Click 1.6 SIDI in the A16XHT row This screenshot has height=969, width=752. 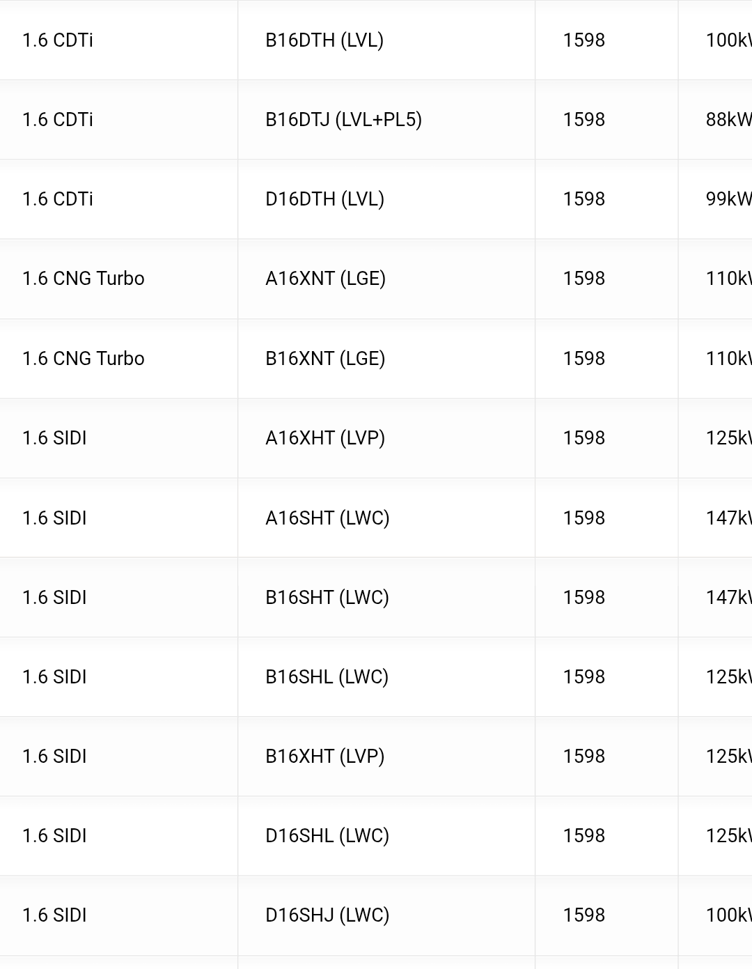(54, 438)
